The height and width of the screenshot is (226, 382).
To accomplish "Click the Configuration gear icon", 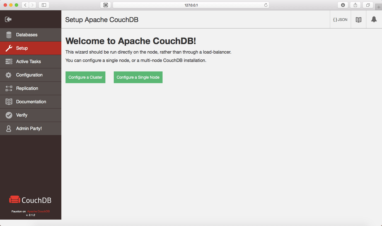I will (x=9, y=75).
